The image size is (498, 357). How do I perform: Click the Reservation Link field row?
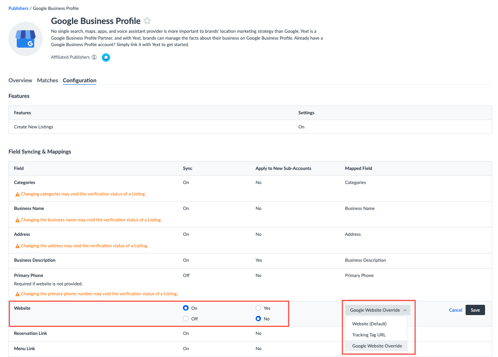[250, 334]
